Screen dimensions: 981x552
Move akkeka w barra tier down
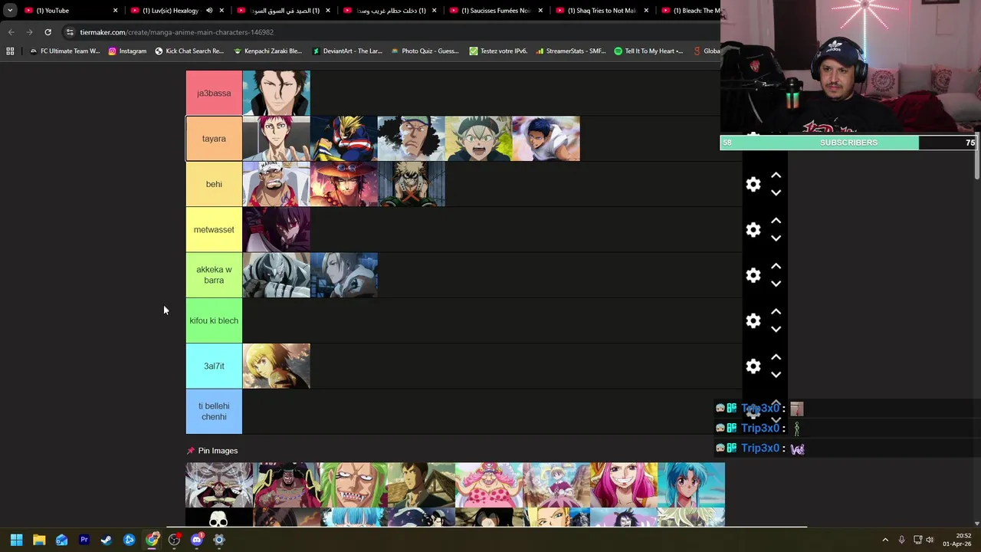click(776, 284)
